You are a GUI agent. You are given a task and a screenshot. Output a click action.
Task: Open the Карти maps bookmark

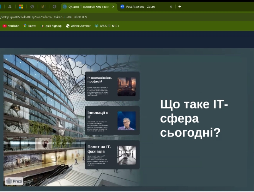tap(30, 26)
